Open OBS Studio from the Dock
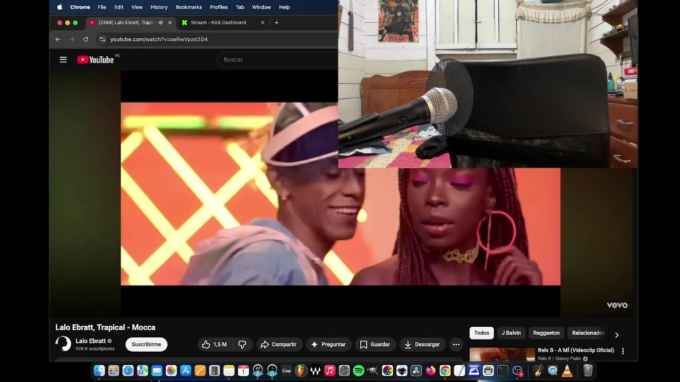Image resolution: width=680 pixels, height=382 pixels. pos(517,370)
